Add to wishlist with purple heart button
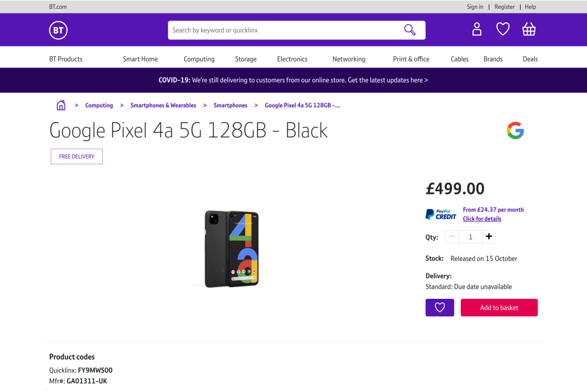The width and height of the screenshot is (587, 391). point(440,308)
